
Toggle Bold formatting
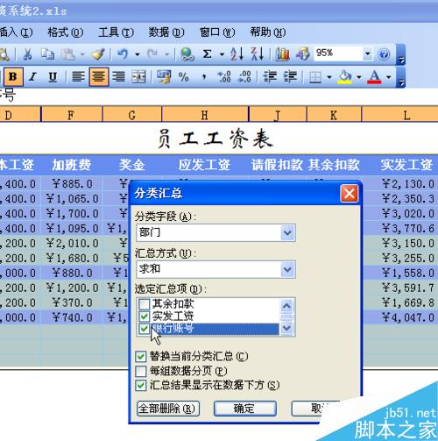pyautogui.click(x=13, y=76)
